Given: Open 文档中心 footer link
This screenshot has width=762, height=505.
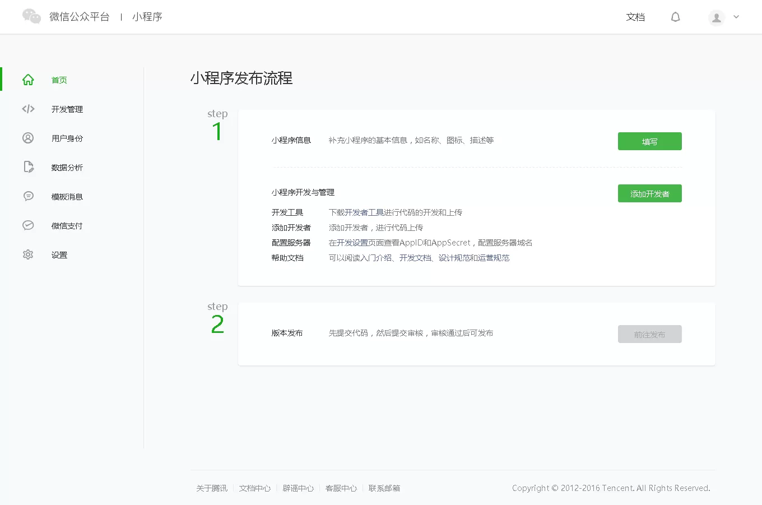Looking at the screenshot, I should (255, 488).
